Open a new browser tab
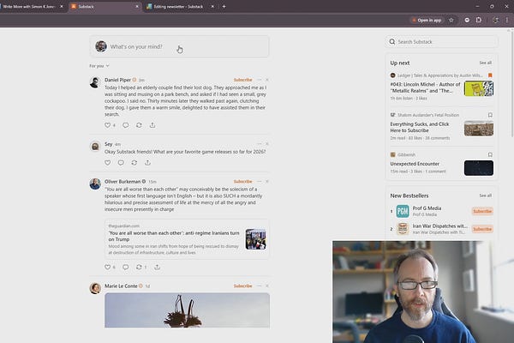This screenshot has height=343, width=514. 224,6
